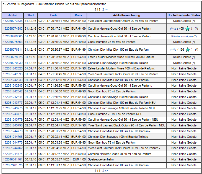This screenshot has width=202, height=174.
Task: Select description Estee Lauder Modern Muse ending 20:53:18
Action: tap(121, 57)
